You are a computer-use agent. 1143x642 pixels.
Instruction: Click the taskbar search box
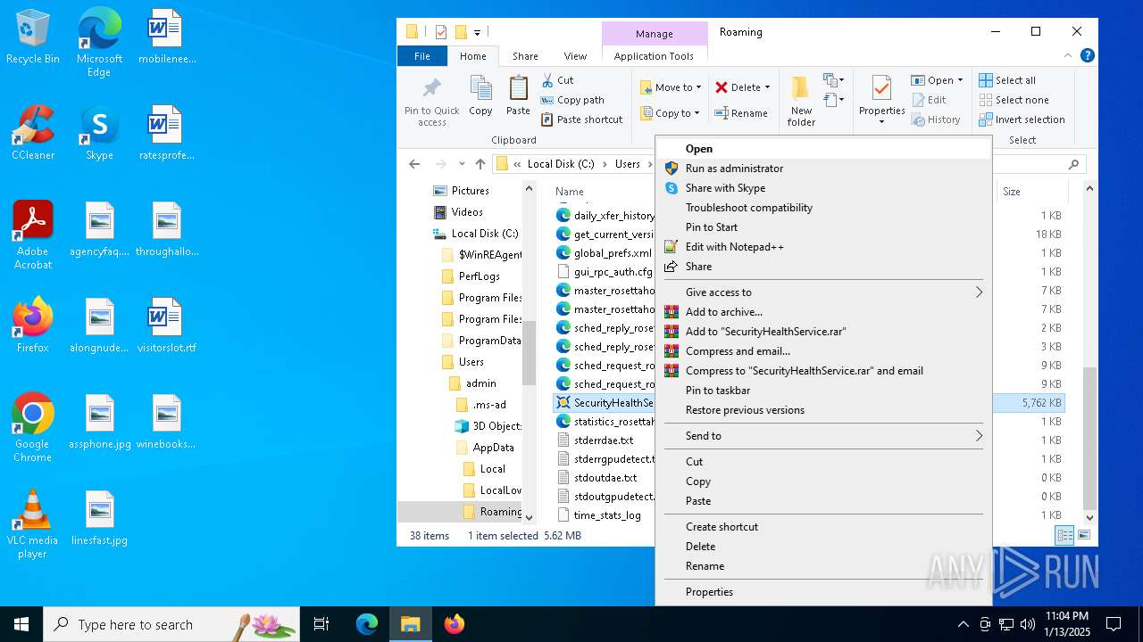click(x=171, y=624)
